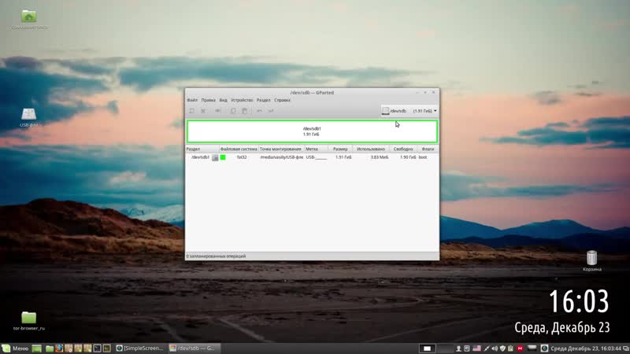Switch to the /dev/sdb — GParted taskbar button
This screenshot has width=630, height=354.
click(193, 348)
